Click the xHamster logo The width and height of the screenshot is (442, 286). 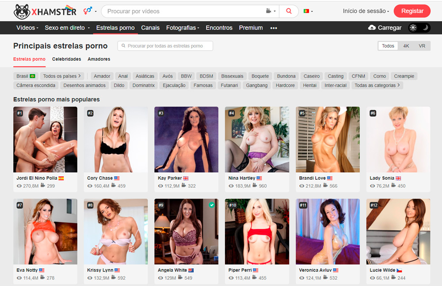[x=45, y=11]
